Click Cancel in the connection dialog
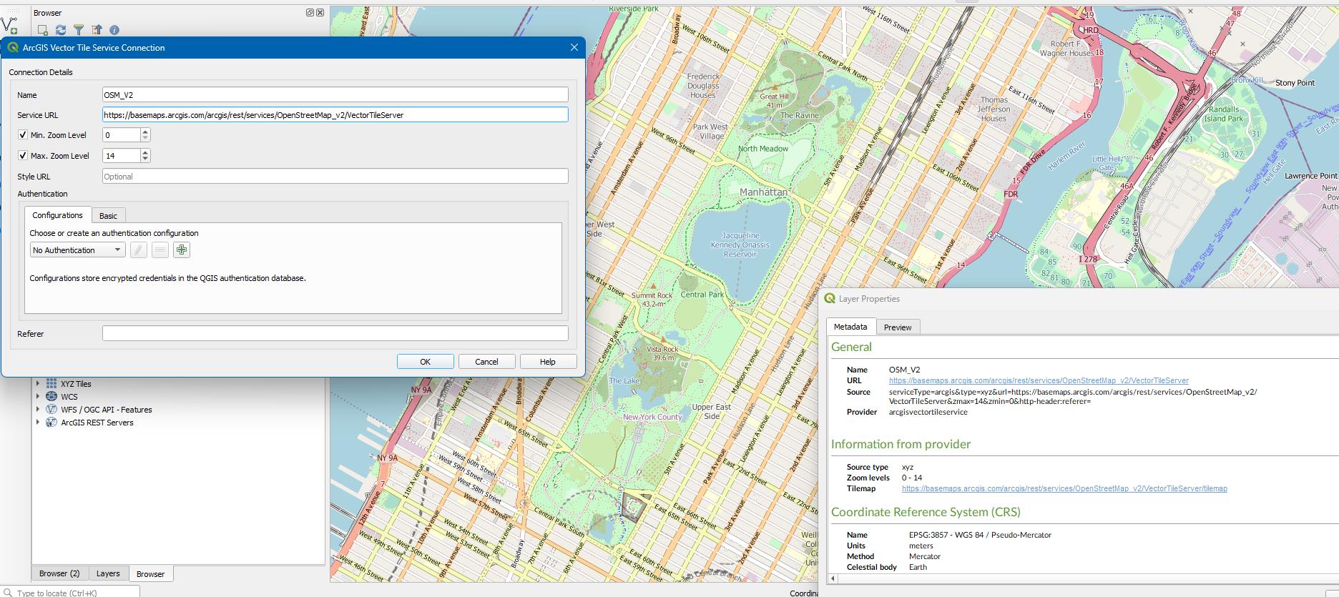 click(486, 362)
